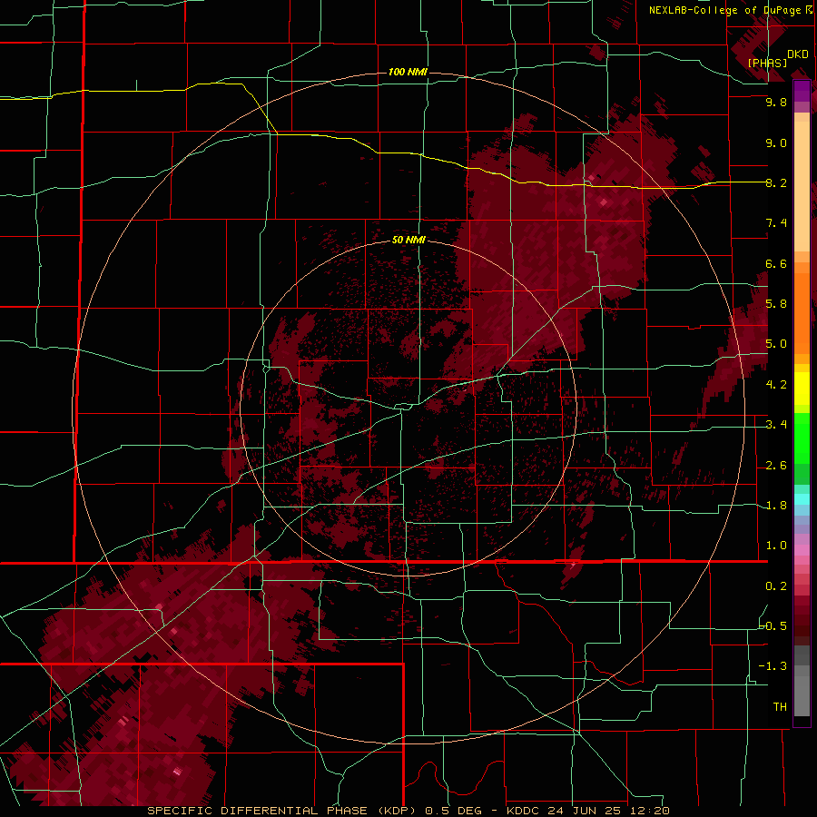Image resolution: width=817 pixels, height=817 pixels.
Task: Click the purple band of the color scale
Action: (x=802, y=91)
